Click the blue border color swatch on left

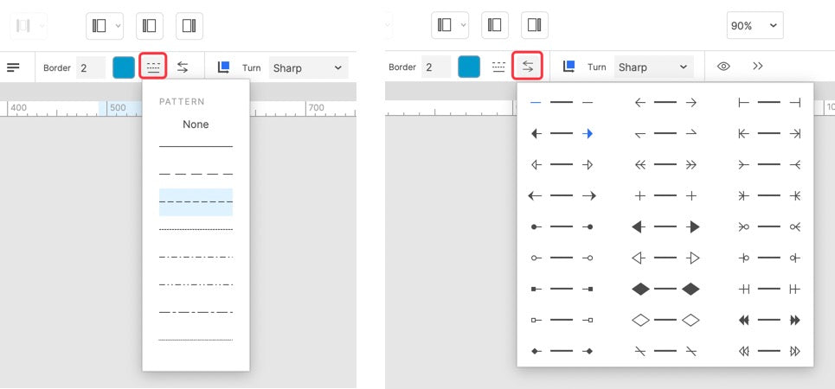(124, 68)
